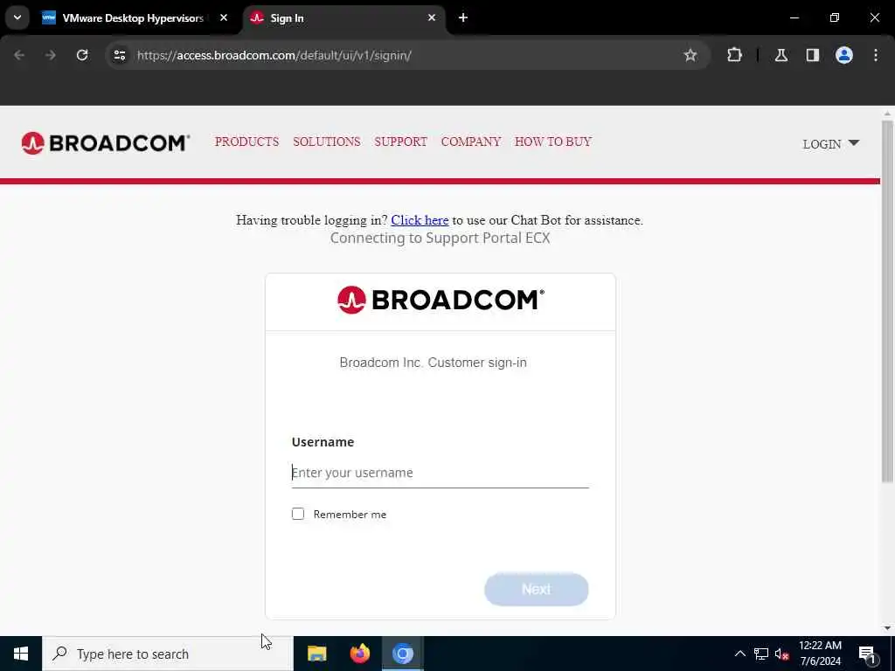Screen dimensions: 895x671
Task: Open the Chrome profile avatar
Action: coord(843,55)
